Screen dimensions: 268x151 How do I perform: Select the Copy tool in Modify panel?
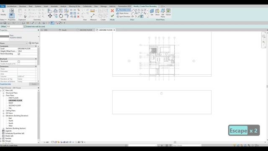click(x=56, y=16)
